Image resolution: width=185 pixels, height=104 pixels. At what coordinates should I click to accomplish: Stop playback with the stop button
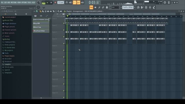pyautogui.click(x=51, y=3)
